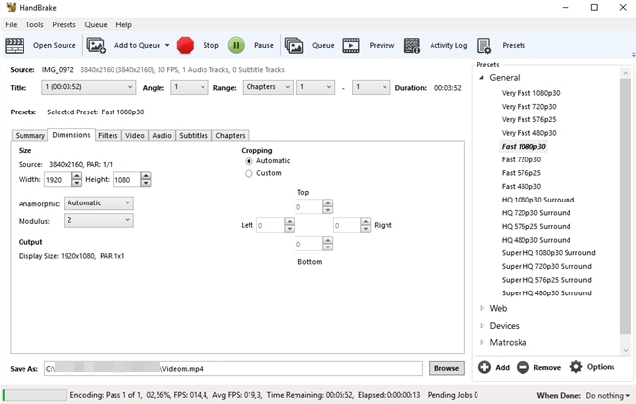Open the File menu

(x=11, y=24)
